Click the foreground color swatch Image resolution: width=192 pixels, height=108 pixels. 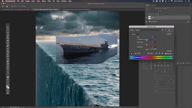pos(7,87)
